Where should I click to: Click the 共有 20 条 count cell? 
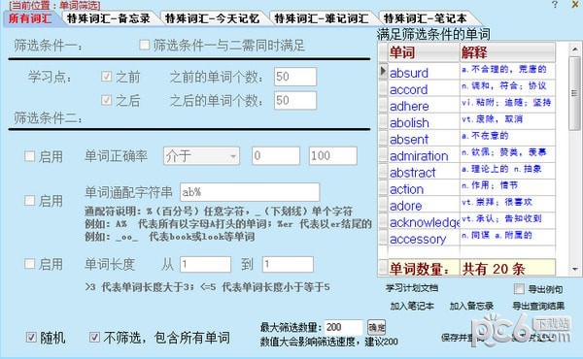tap(507, 268)
